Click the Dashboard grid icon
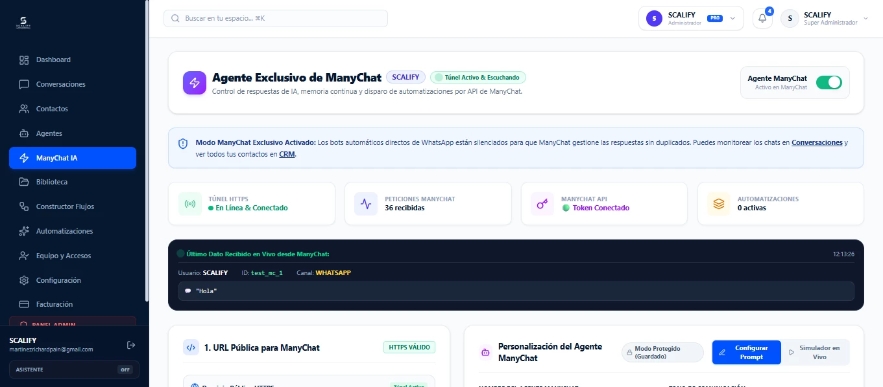Screen dimensions: 883x387 (x=24, y=60)
